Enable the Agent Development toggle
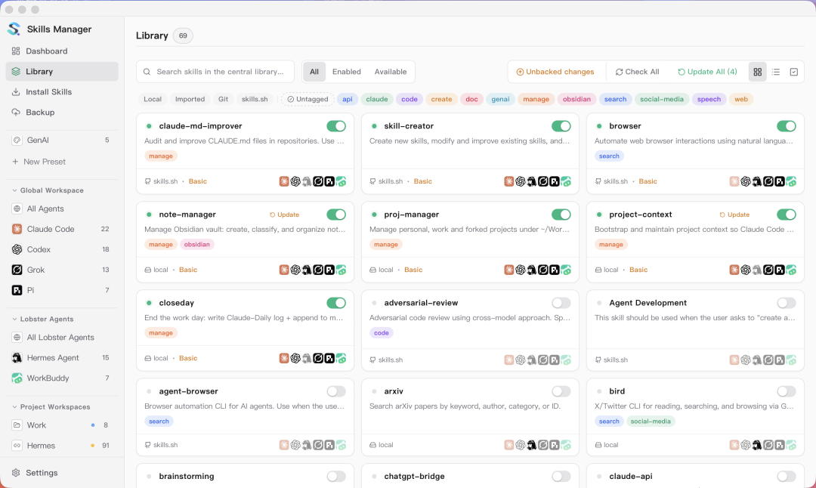Image resolution: width=816 pixels, height=488 pixels. point(787,303)
